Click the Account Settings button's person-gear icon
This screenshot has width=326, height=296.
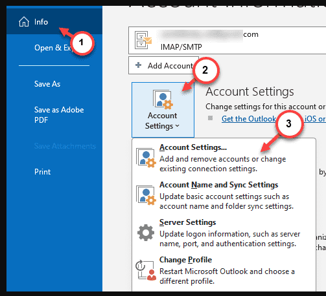click(163, 100)
